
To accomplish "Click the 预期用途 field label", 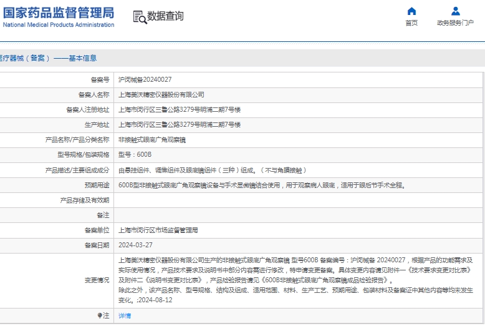I will point(97,185).
